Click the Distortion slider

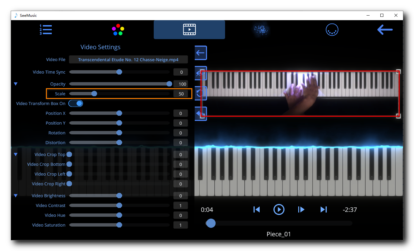(x=119, y=143)
